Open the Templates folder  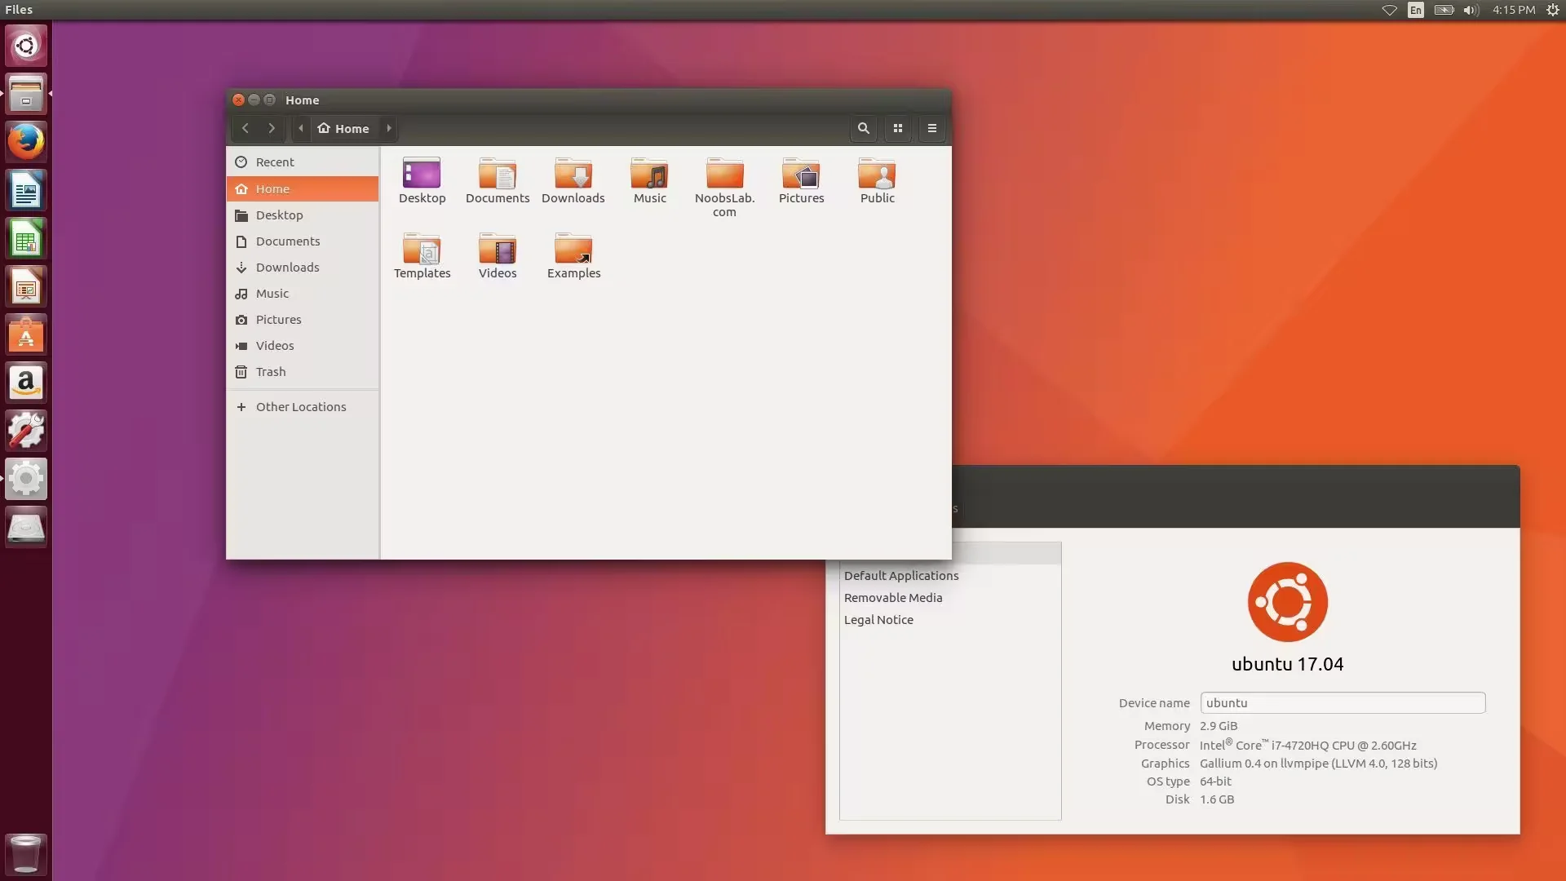coord(422,255)
